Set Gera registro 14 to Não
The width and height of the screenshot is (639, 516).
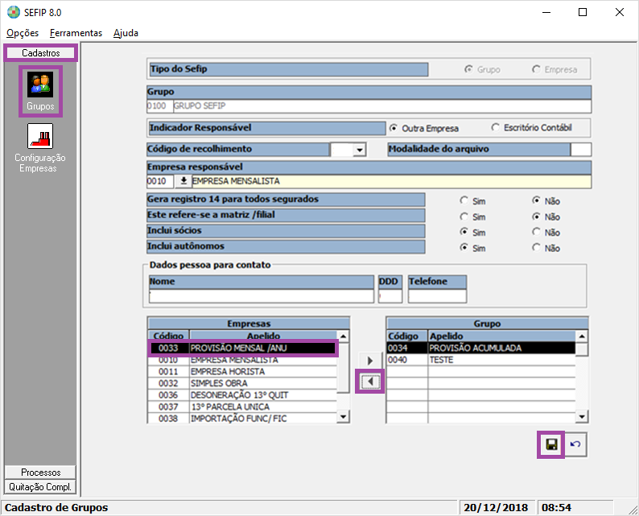546,200
